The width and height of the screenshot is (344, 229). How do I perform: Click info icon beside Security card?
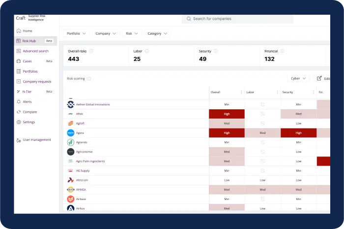[x=216, y=51]
